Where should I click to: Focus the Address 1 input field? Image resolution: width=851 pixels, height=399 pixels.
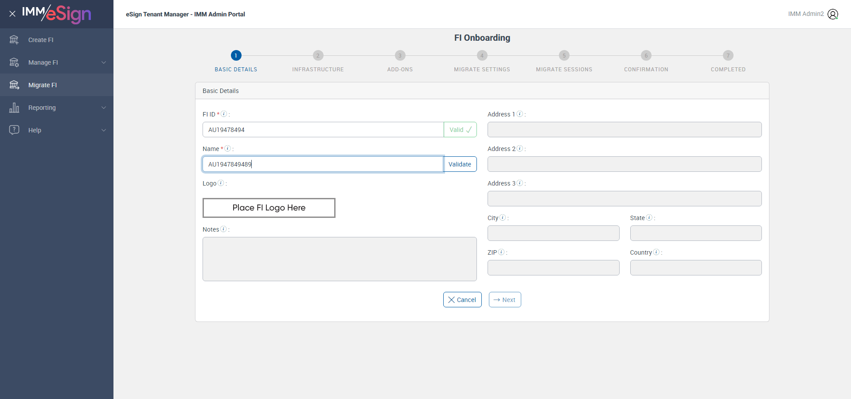[624, 130]
